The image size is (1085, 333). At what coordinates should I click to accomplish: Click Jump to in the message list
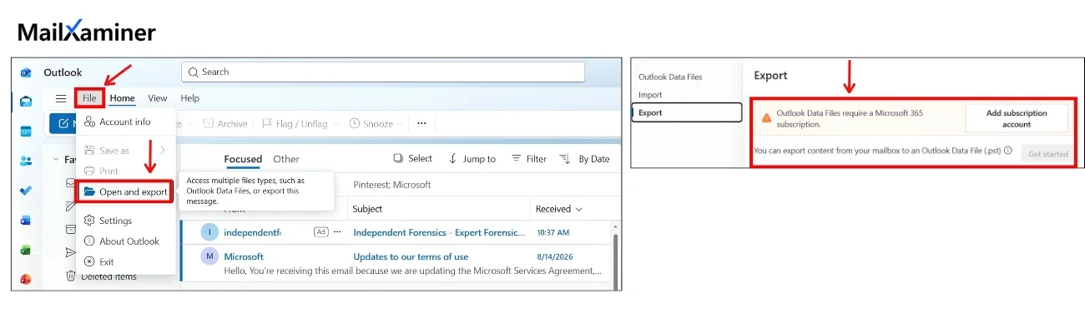(x=472, y=158)
